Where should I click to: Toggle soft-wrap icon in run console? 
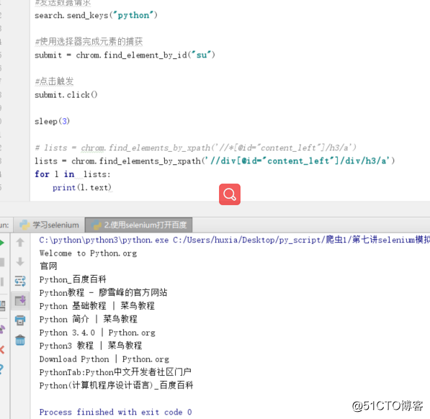20,281
